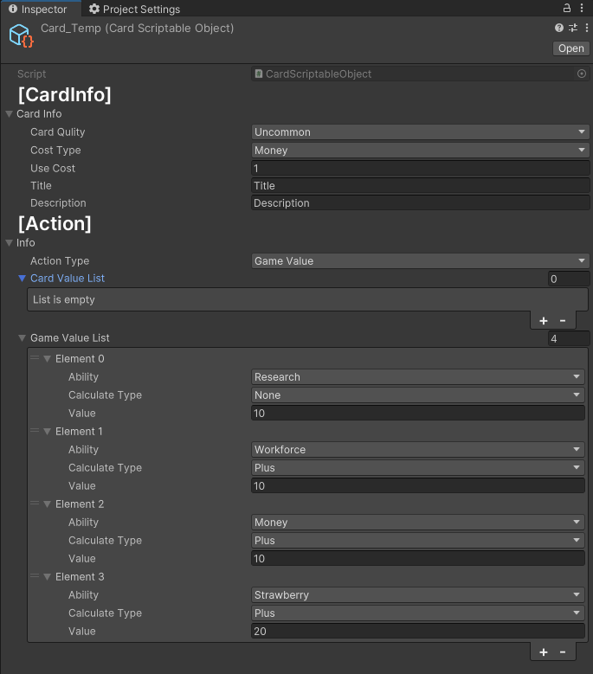Collapse Element 0 foldout arrow
This screenshot has width=593, height=674.
[x=48, y=358]
